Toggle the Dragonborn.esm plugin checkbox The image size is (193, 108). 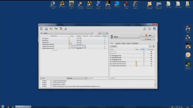pyautogui.click(x=111, y=60)
